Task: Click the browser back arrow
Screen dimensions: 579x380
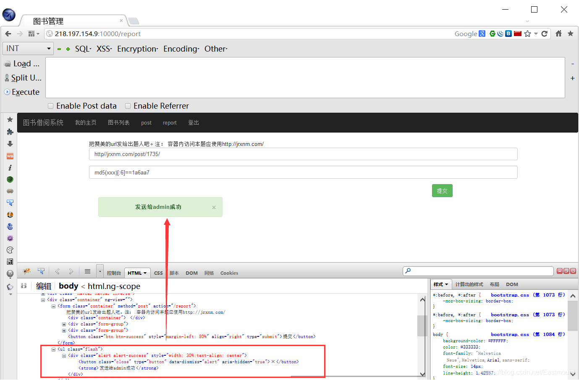Action: [8, 34]
